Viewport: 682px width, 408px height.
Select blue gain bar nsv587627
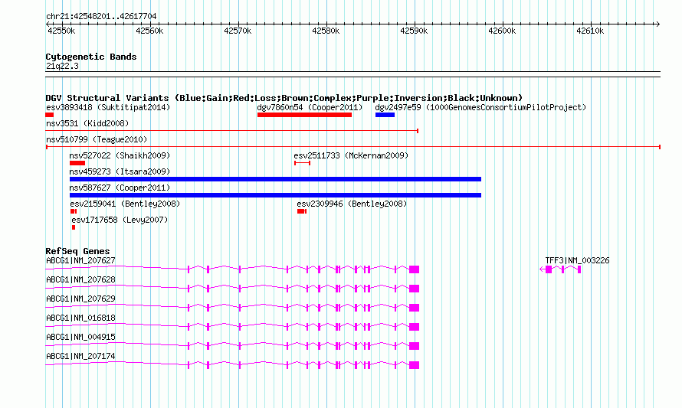coord(275,195)
